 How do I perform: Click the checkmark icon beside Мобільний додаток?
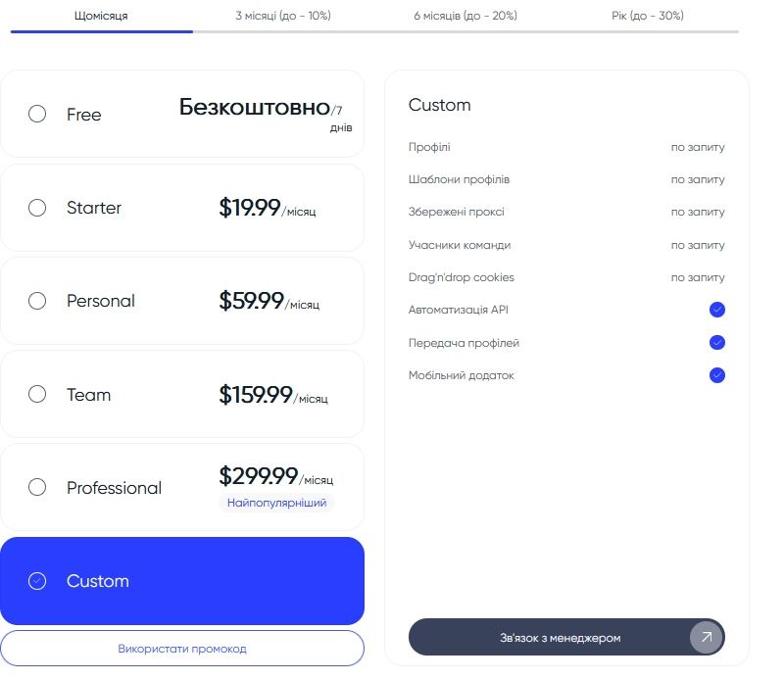(716, 375)
